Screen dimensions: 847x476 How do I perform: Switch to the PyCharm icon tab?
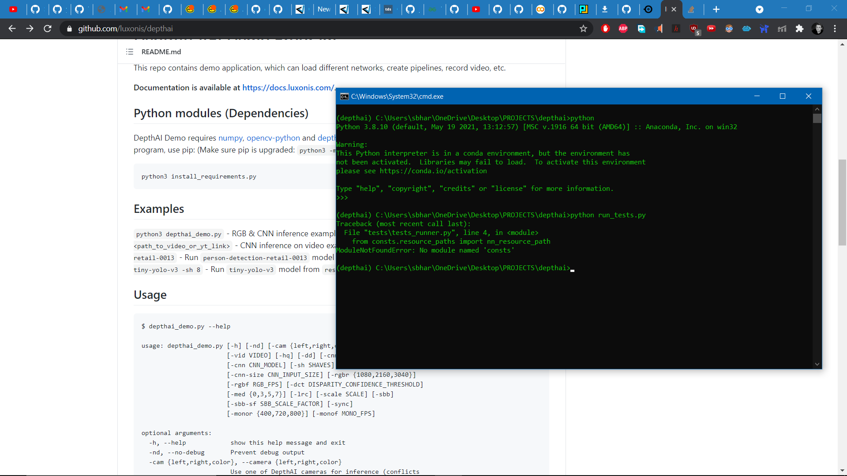tap(584, 9)
